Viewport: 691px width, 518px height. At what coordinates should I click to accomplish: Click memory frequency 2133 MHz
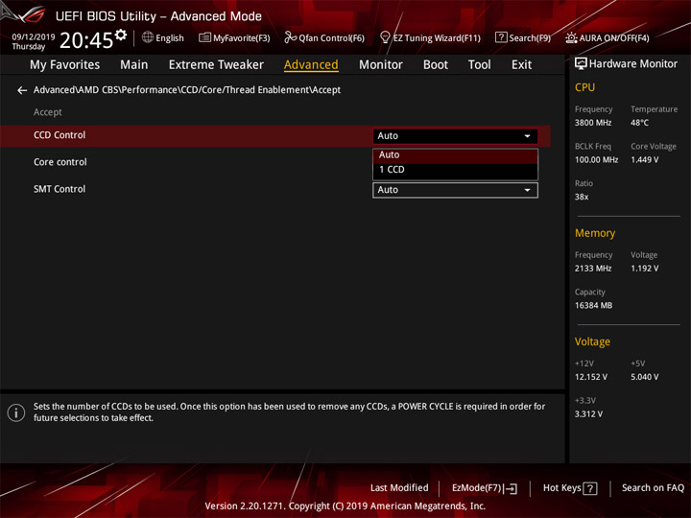tap(593, 269)
